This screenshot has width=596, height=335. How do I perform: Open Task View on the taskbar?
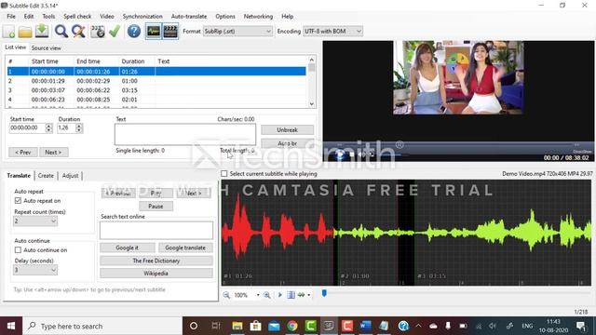(215, 326)
